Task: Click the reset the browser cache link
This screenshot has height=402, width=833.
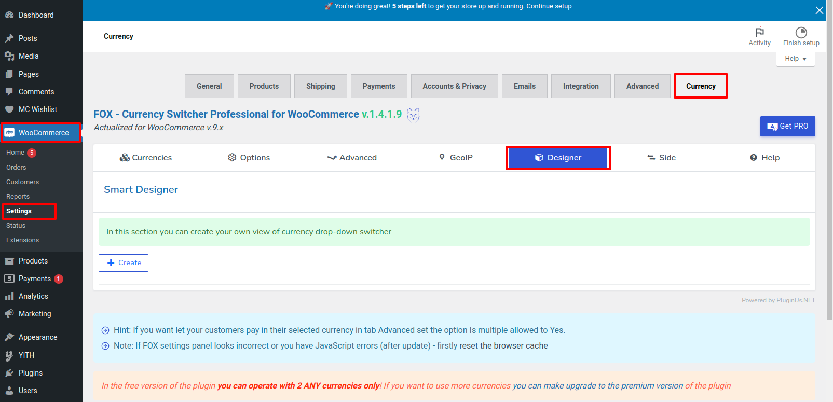Action: [503, 346]
